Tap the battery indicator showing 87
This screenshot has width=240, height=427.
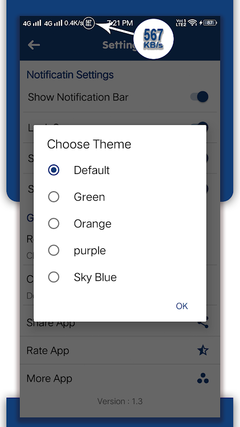tap(210, 23)
